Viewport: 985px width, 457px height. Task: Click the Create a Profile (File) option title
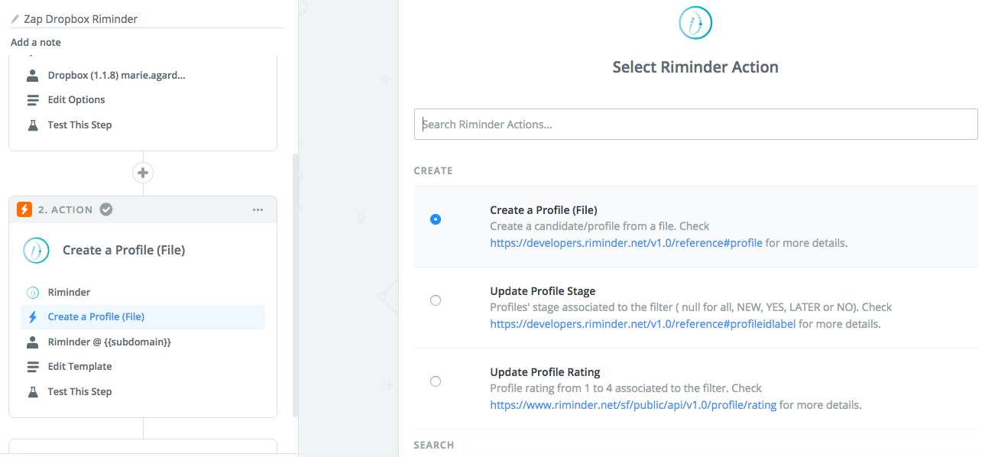coord(543,210)
